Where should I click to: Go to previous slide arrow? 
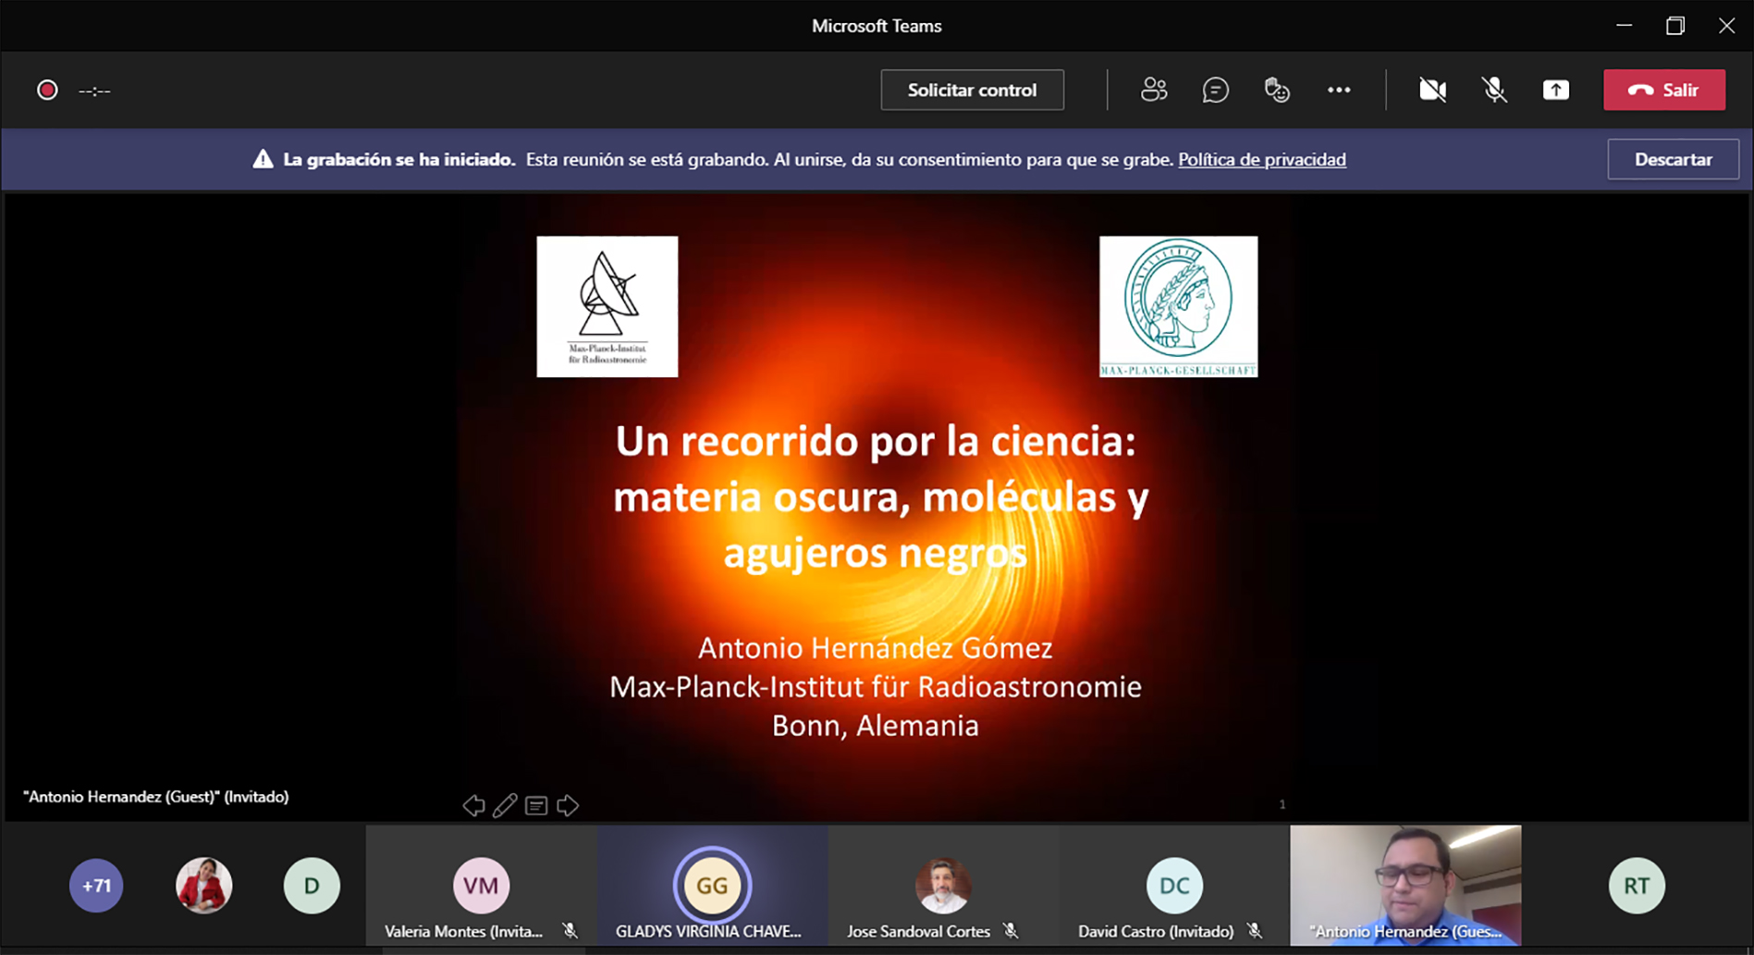tap(473, 806)
